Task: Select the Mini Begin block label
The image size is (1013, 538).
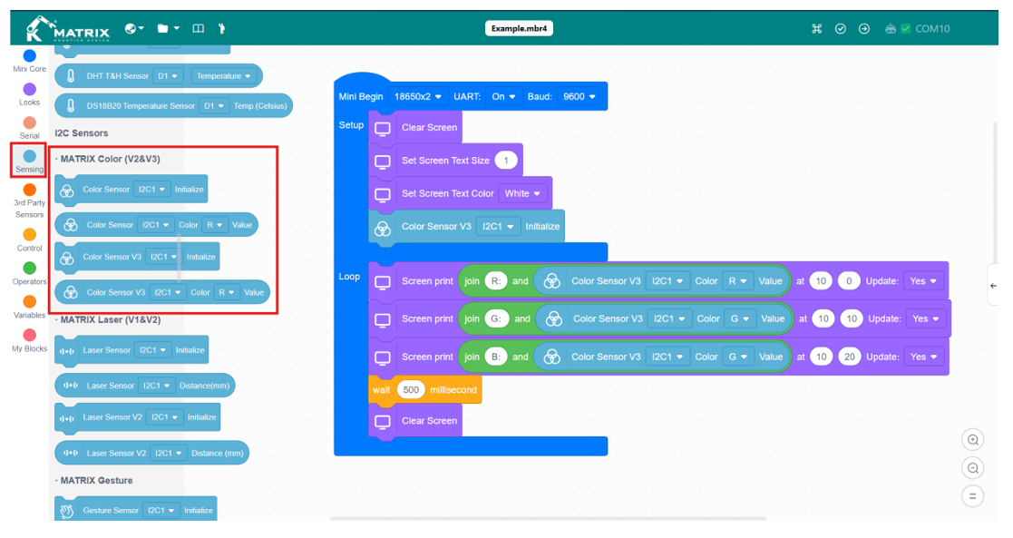Action: (x=361, y=96)
